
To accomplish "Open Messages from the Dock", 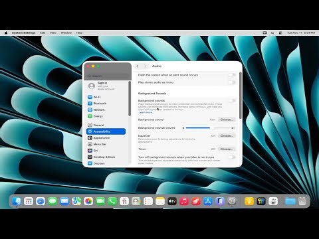I will (x=53, y=201).
